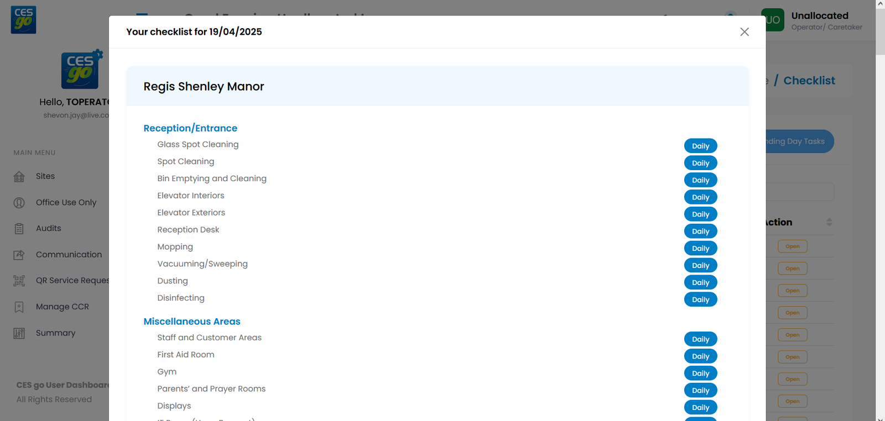
Task: Close the checklist modal with X
Action: tap(745, 32)
